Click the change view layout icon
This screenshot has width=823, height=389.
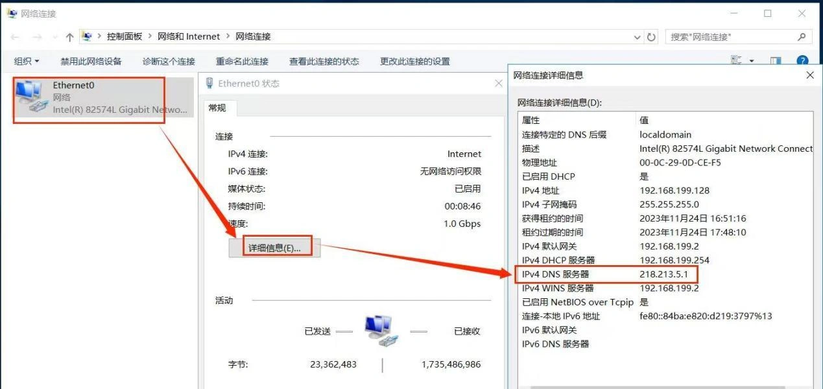(x=737, y=61)
